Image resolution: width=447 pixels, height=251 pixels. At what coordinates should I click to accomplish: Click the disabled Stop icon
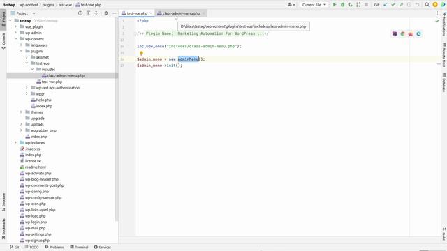[366, 5]
